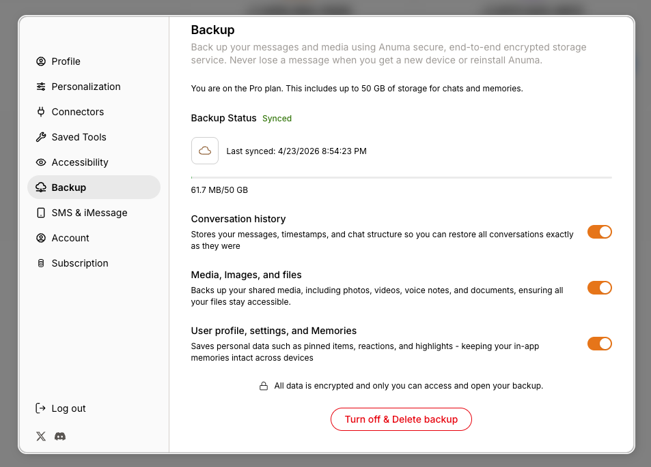The height and width of the screenshot is (467, 651).
Task: Toggle Media, Images, and files backup off
Action: [x=599, y=288]
